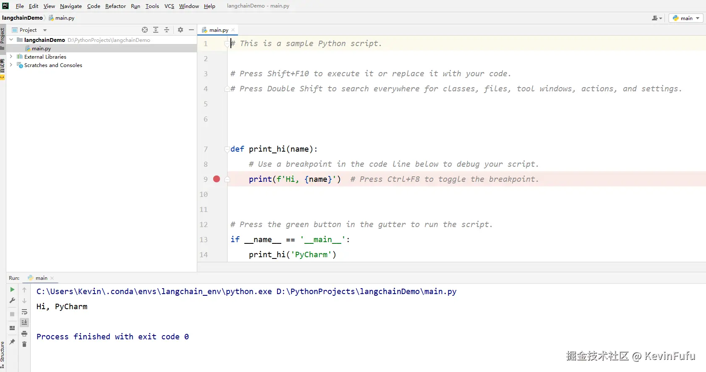Open the Window menu
Image resolution: width=706 pixels, height=372 pixels.
(189, 6)
